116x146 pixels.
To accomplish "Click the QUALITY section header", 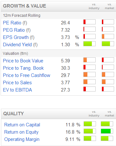I will [x=13, y=114].
